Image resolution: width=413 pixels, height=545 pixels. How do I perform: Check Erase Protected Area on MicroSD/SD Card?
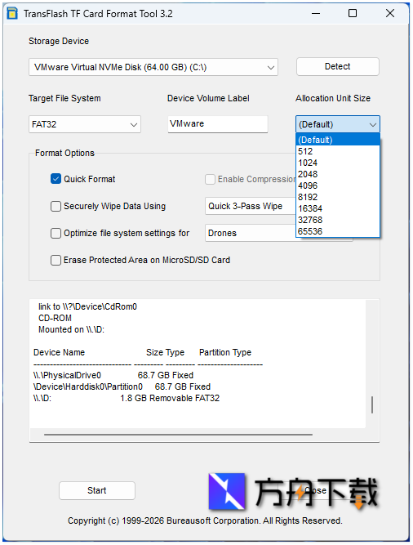56,260
